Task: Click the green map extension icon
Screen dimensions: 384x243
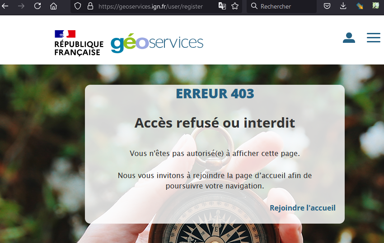Action: (375, 5)
